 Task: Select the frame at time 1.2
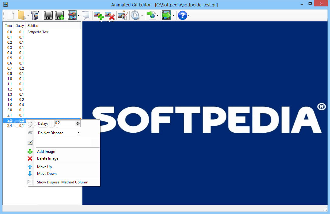point(42,89)
